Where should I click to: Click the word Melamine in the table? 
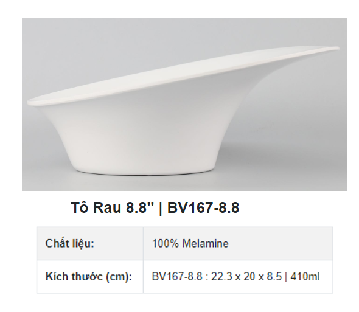coord(206,243)
